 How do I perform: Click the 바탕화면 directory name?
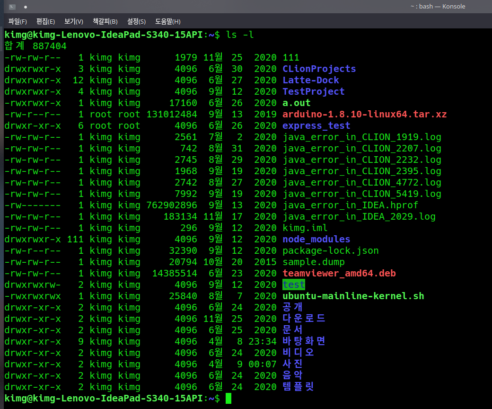[304, 341]
